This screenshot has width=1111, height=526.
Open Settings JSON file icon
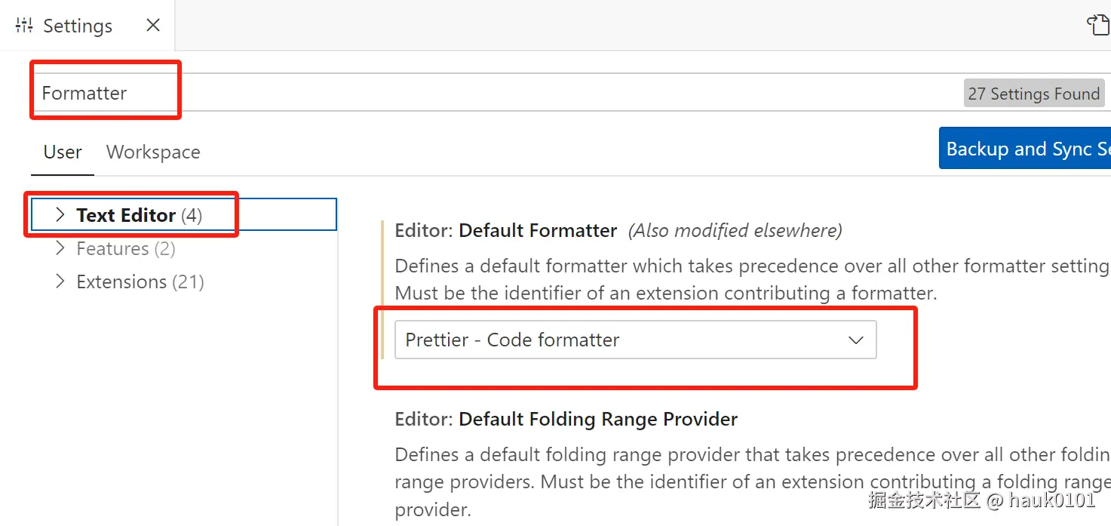[x=1098, y=25]
